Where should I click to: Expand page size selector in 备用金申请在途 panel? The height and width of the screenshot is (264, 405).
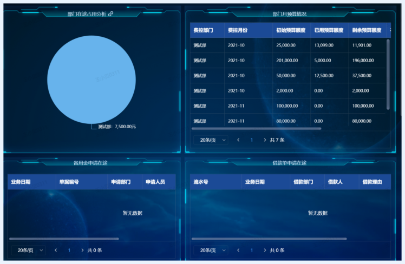[28, 250]
